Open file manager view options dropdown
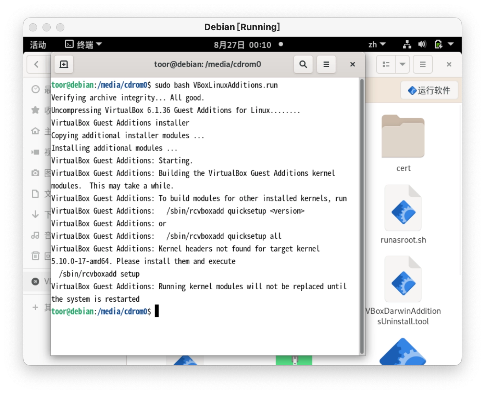 click(402, 64)
